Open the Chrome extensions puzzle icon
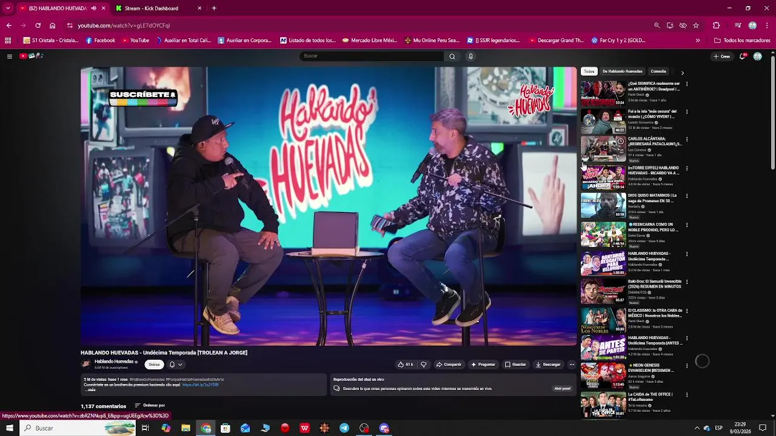The width and height of the screenshot is (776, 436). pos(716,25)
